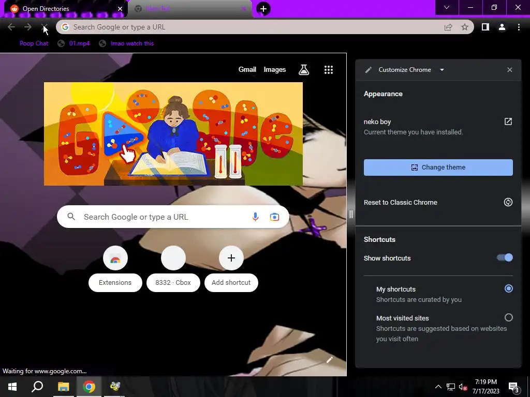Click the customize page pencil icon
The image size is (530, 397).
coord(330,360)
